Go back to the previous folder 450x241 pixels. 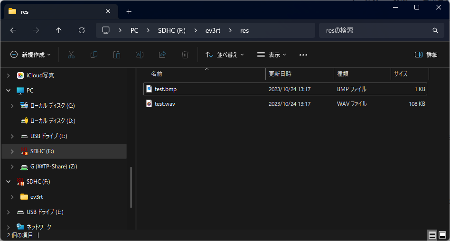[13, 30]
